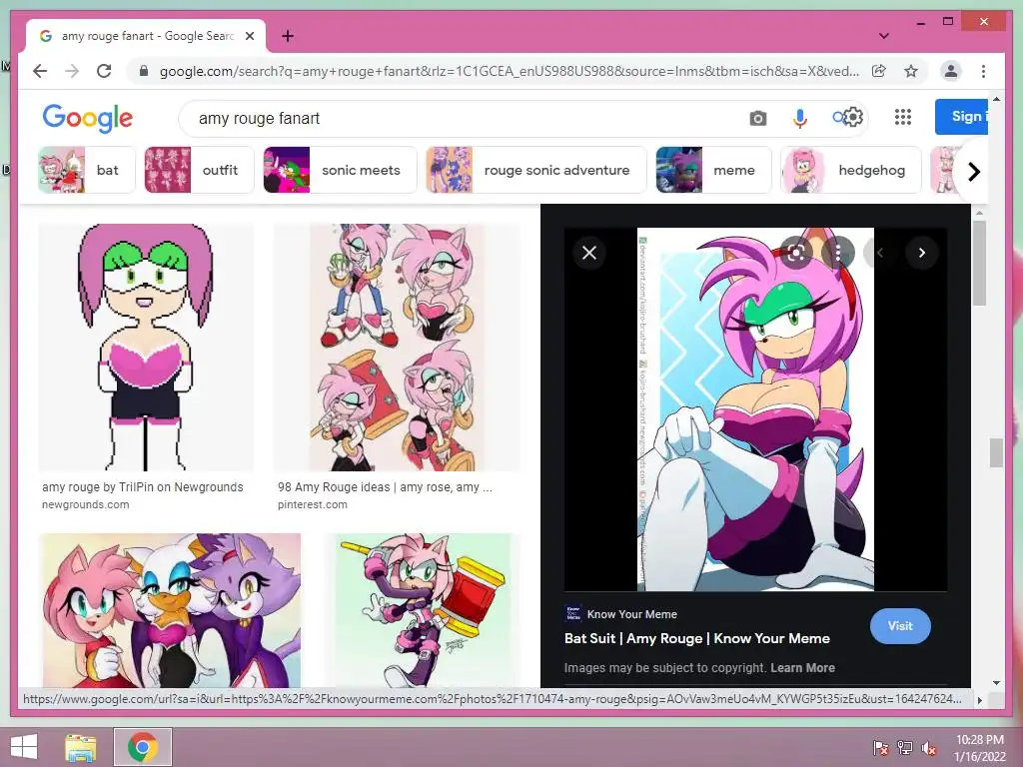
Task: Click the page scrollbar down arrow
Action: (996, 683)
